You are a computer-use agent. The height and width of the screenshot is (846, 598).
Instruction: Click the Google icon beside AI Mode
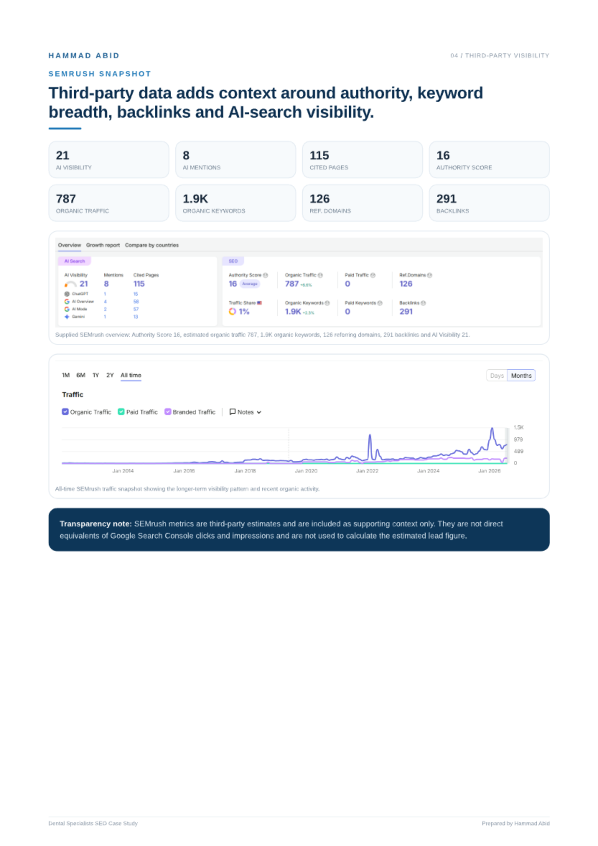(x=67, y=309)
